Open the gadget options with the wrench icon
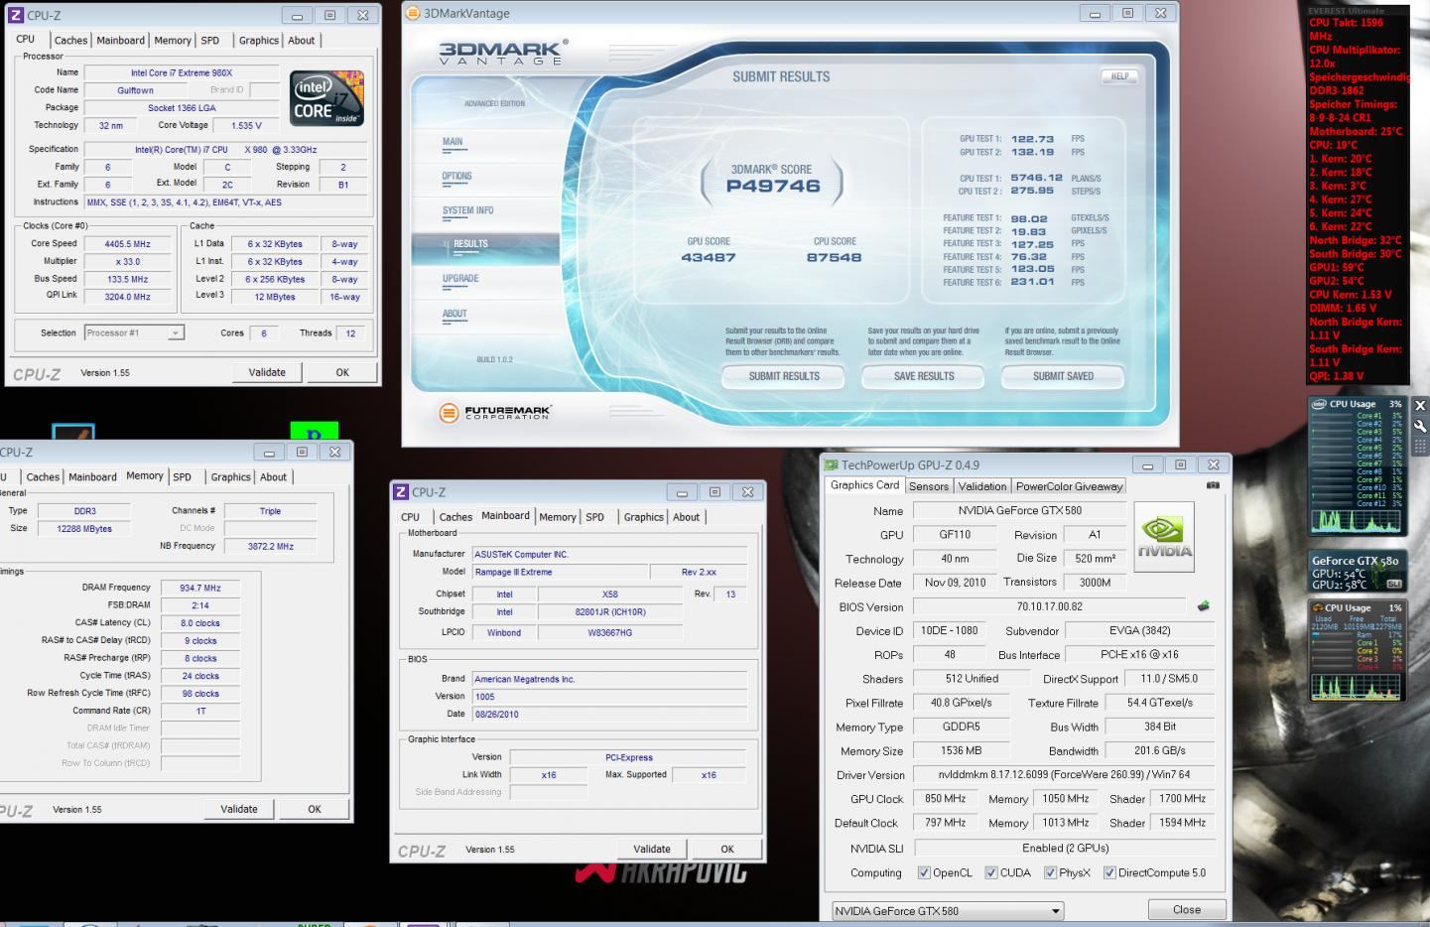1430x927 pixels. click(x=1420, y=425)
